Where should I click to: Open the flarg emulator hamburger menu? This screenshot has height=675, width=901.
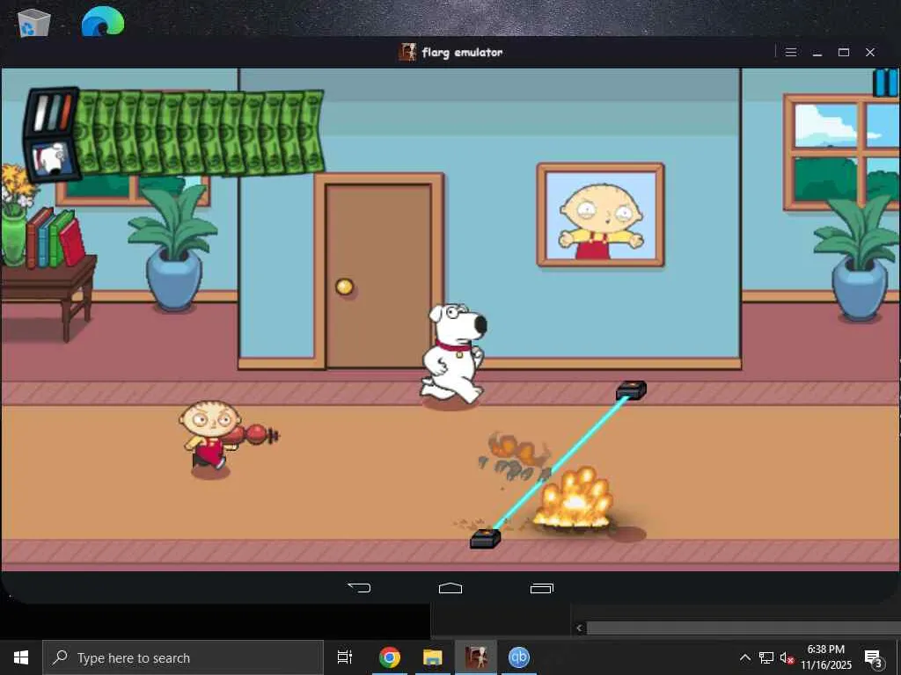[791, 52]
